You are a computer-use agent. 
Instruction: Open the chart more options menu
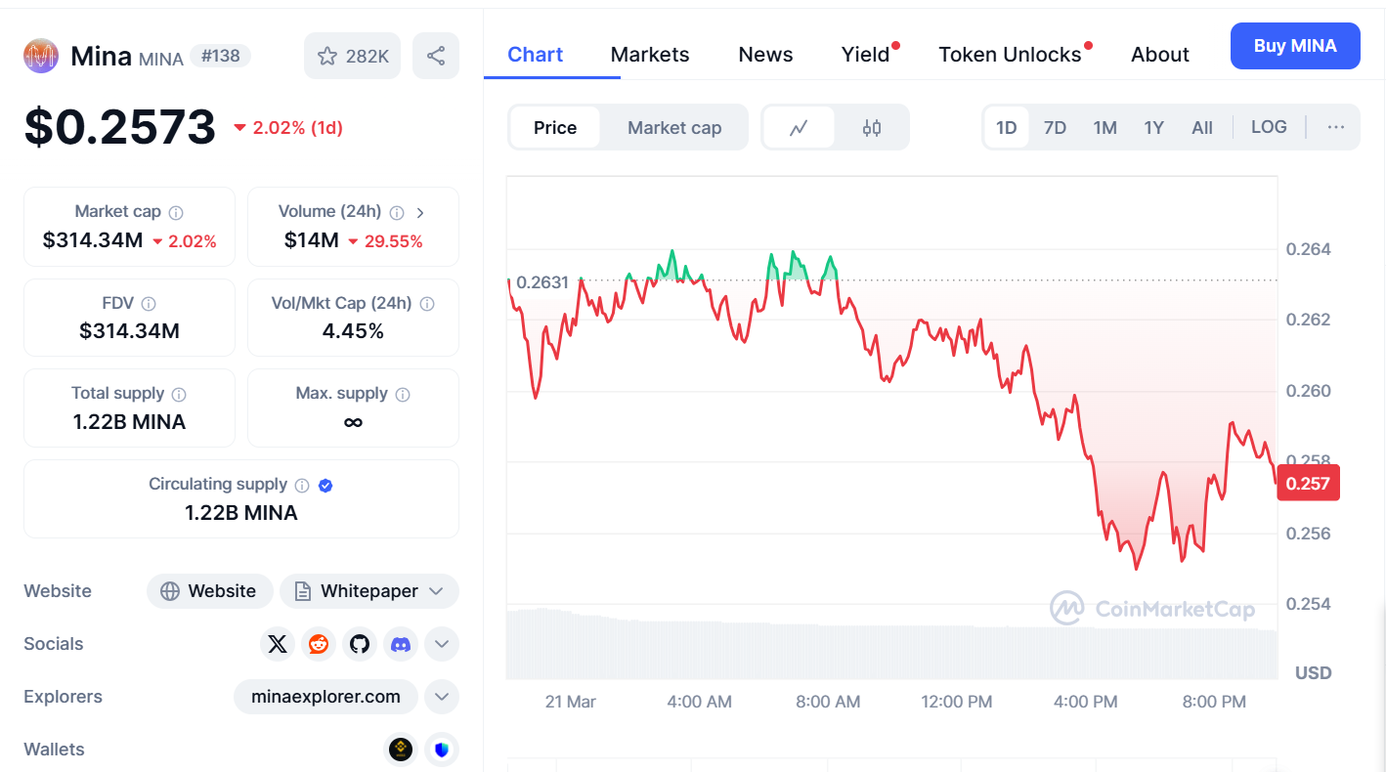[x=1336, y=127]
